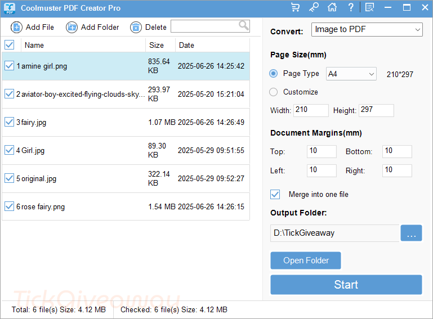
Task: Select the rose fairy.png file name
Action: (x=43, y=207)
